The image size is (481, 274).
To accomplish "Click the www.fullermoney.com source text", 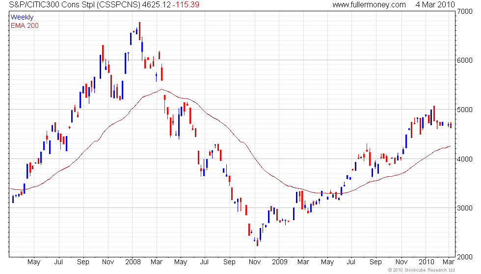I will coord(369,5).
